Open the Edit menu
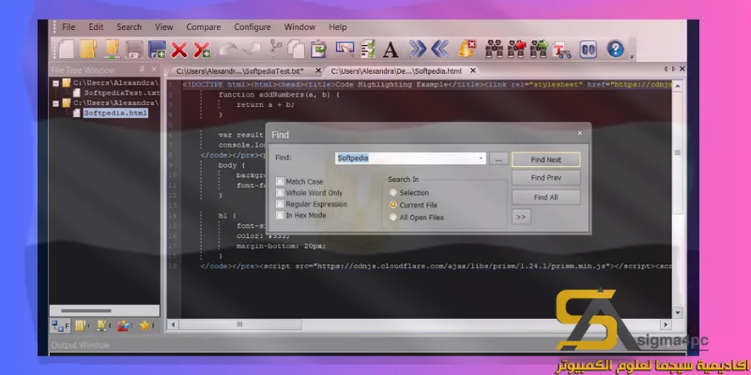Viewport: 751px width, 375px height. click(96, 27)
